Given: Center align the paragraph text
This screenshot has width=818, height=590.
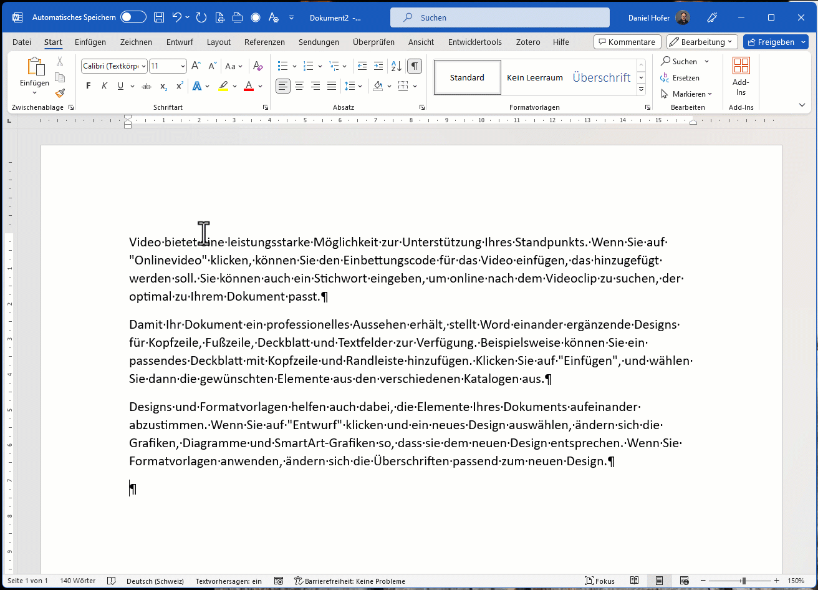Looking at the screenshot, I should coord(300,86).
